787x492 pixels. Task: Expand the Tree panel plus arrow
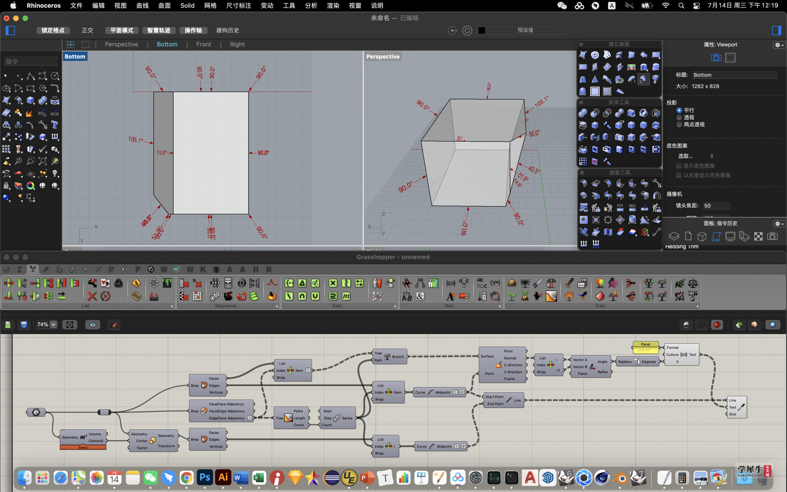(x=697, y=306)
